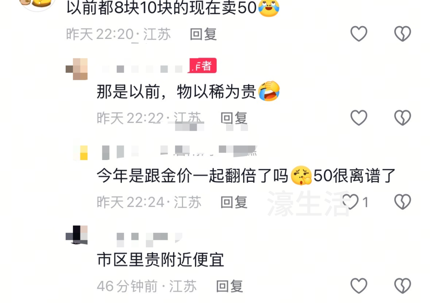430x303 pixels.
Task: Like the 金价翻倍 comment with 1 like
Action: pos(350,202)
